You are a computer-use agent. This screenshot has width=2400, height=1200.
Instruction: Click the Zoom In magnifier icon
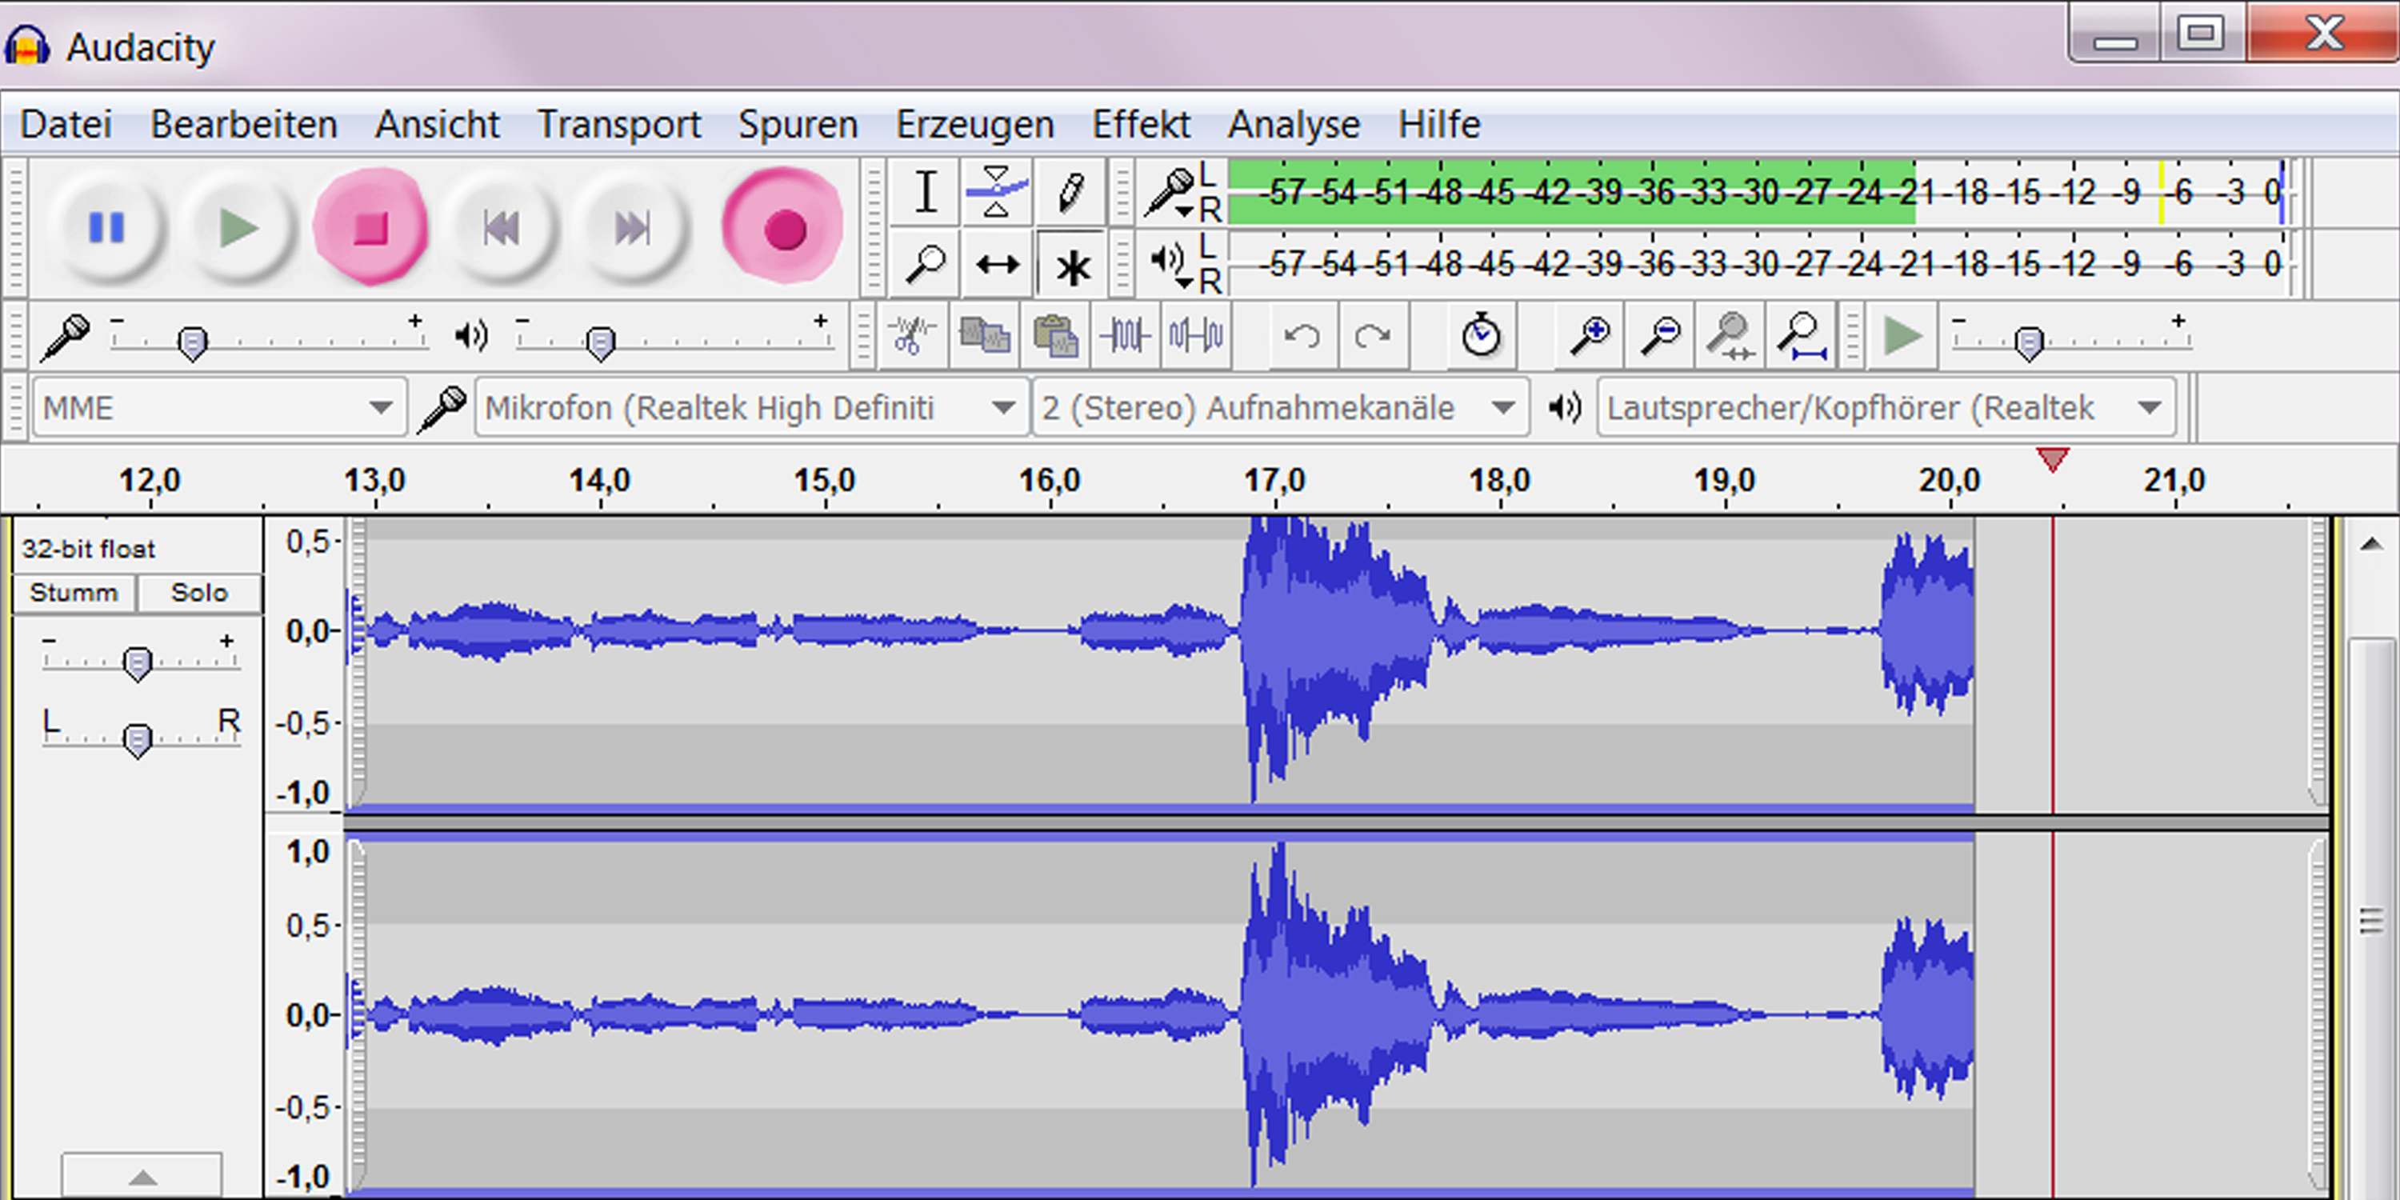1590,335
